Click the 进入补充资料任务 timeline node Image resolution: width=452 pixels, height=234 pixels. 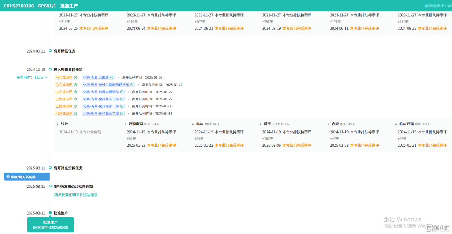point(50,70)
